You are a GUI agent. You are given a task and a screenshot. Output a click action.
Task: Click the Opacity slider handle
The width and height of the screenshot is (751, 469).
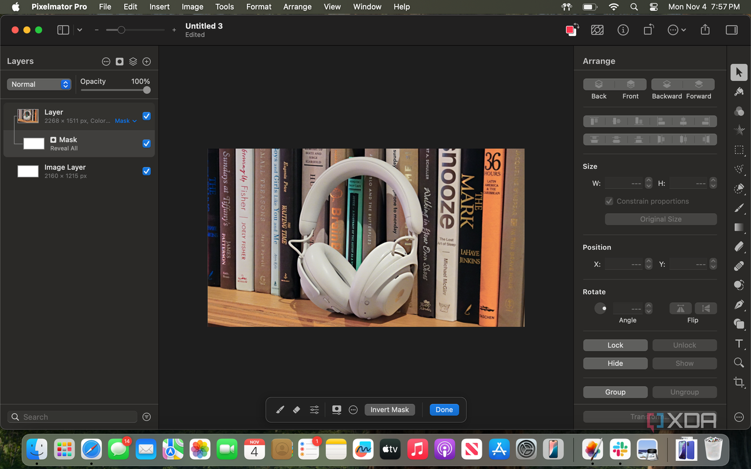[147, 90]
